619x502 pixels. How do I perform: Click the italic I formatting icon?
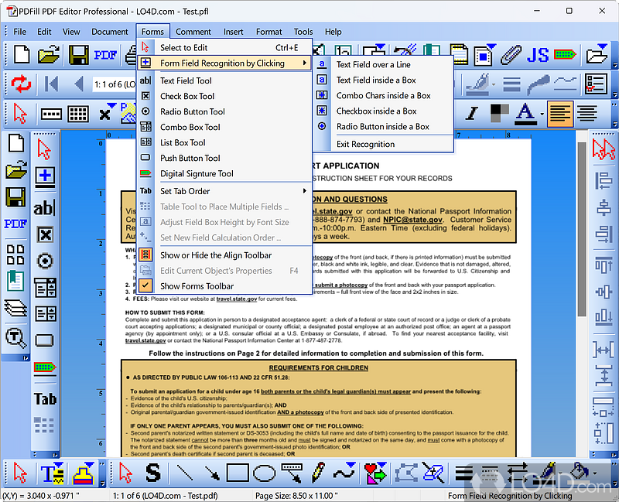point(471,113)
